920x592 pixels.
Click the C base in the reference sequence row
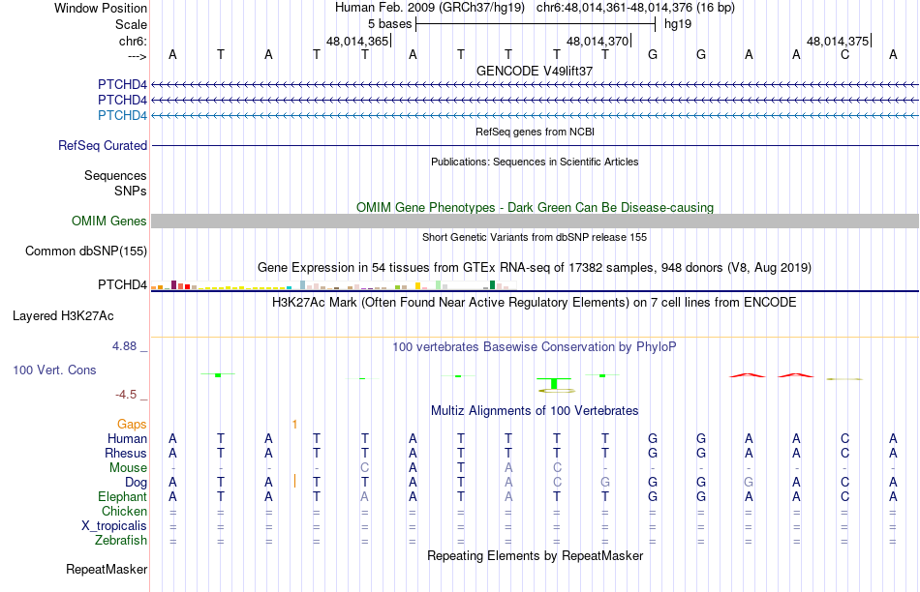pyautogui.click(x=844, y=54)
